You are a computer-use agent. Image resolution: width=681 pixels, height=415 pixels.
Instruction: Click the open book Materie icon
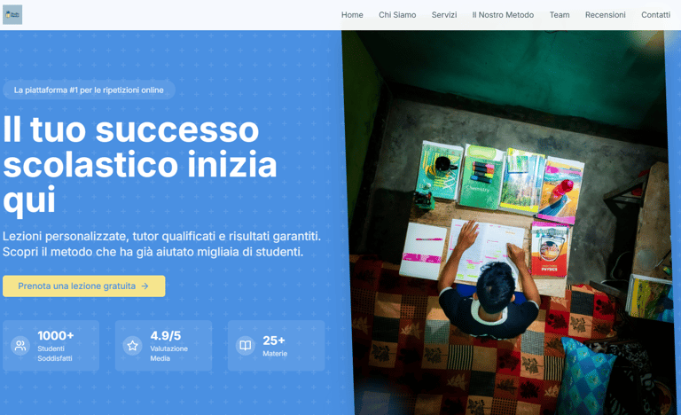click(245, 346)
